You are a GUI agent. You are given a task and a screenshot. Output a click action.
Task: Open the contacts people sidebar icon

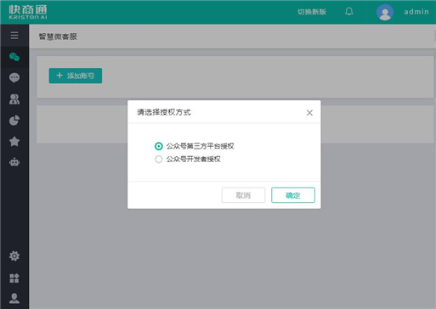[14, 99]
